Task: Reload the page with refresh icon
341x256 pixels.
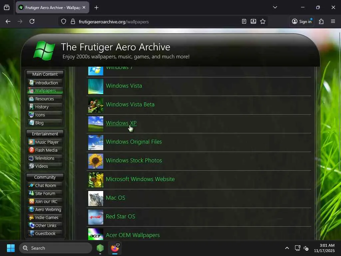Action: click(x=32, y=21)
